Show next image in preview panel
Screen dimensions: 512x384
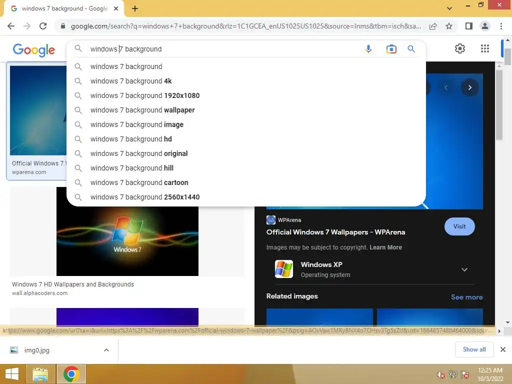pyautogui.click(x=470, y=87)
